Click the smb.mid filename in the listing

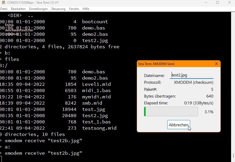tap(92, 103)
